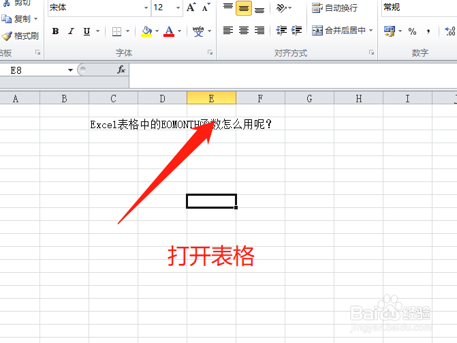Screen dimensions: 457x343
Task: Increase font size with large A
Action: [191, 8]
